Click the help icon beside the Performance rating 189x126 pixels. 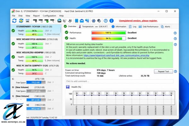(175, 33)
